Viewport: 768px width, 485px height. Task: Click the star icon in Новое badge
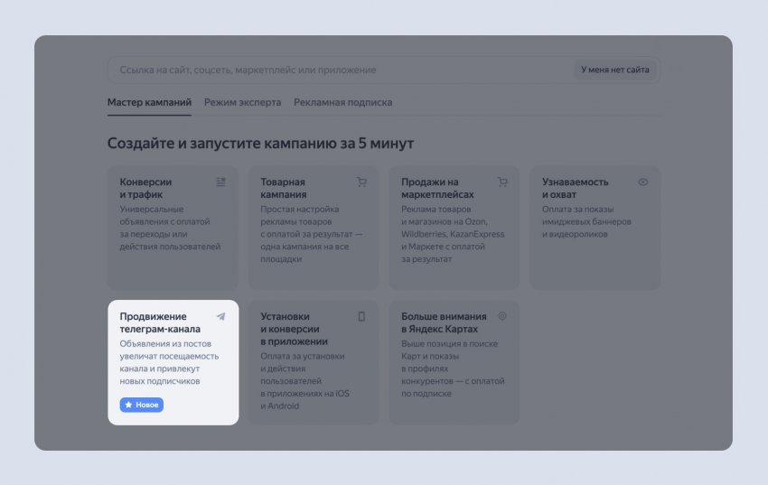[x=128, y=406]
